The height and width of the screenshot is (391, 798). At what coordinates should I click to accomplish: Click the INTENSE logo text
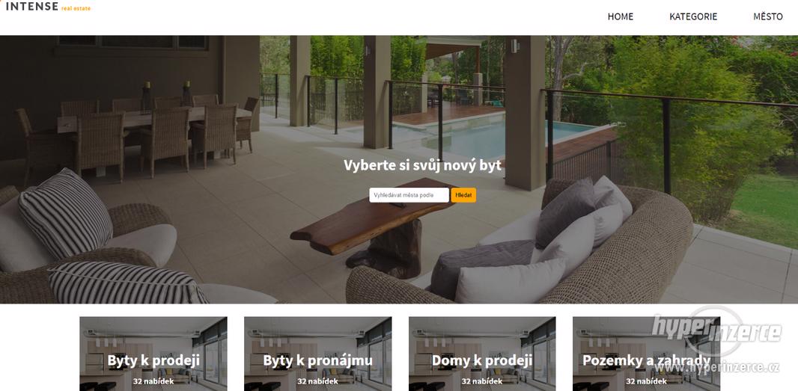[31, 7]
